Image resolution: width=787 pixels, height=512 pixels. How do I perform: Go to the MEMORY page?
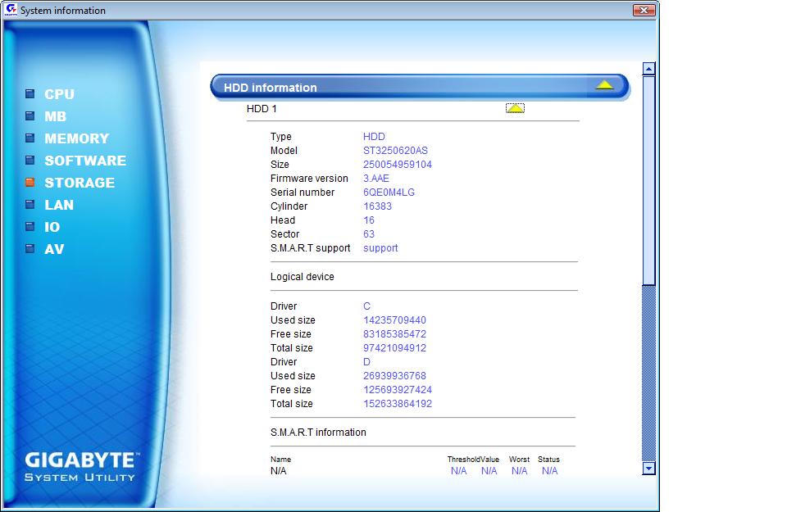pyautogui.click(x=76, y=138)
